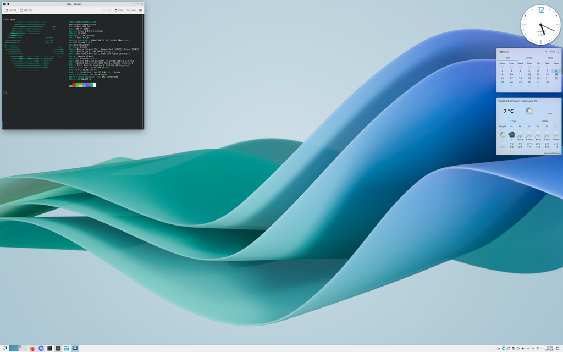Click the Konsole window title text
This screenshot has height=352, width=563.
click(x=73, y=4)
